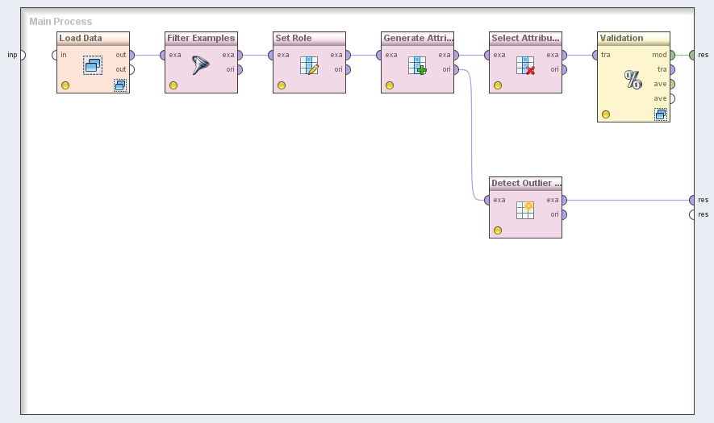The image size is (714, 423).
Task: Click Detect Outlier 'exa' input port
Action: 486,200
